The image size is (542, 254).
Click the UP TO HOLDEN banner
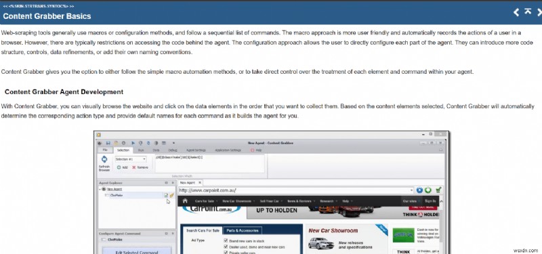pos(276,210)
